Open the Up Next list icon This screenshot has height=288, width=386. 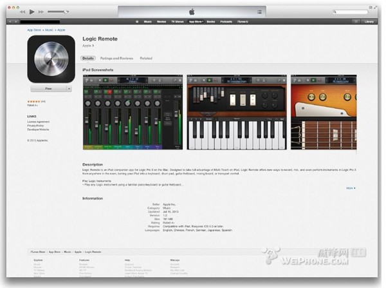pos(259,12)
